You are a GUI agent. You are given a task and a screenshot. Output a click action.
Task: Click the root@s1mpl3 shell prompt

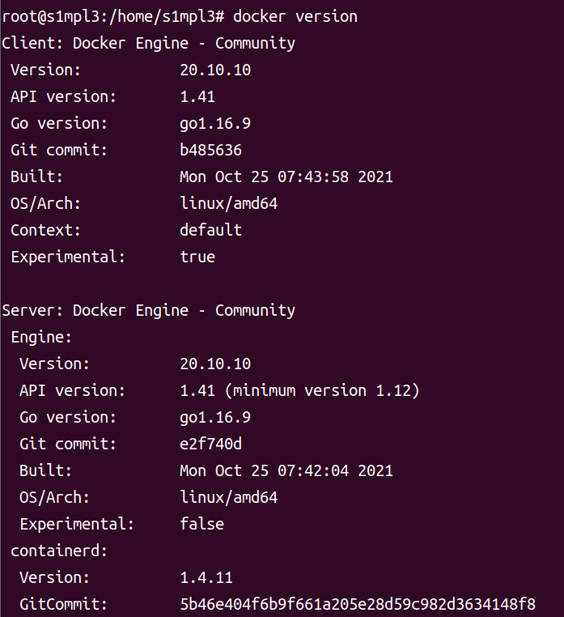pos(112,16)
